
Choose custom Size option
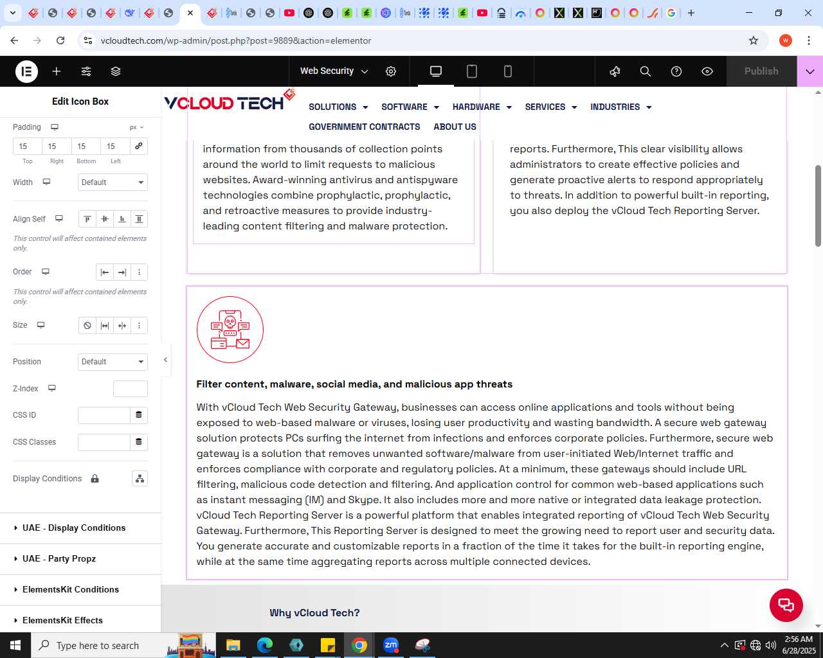(139, 326)
